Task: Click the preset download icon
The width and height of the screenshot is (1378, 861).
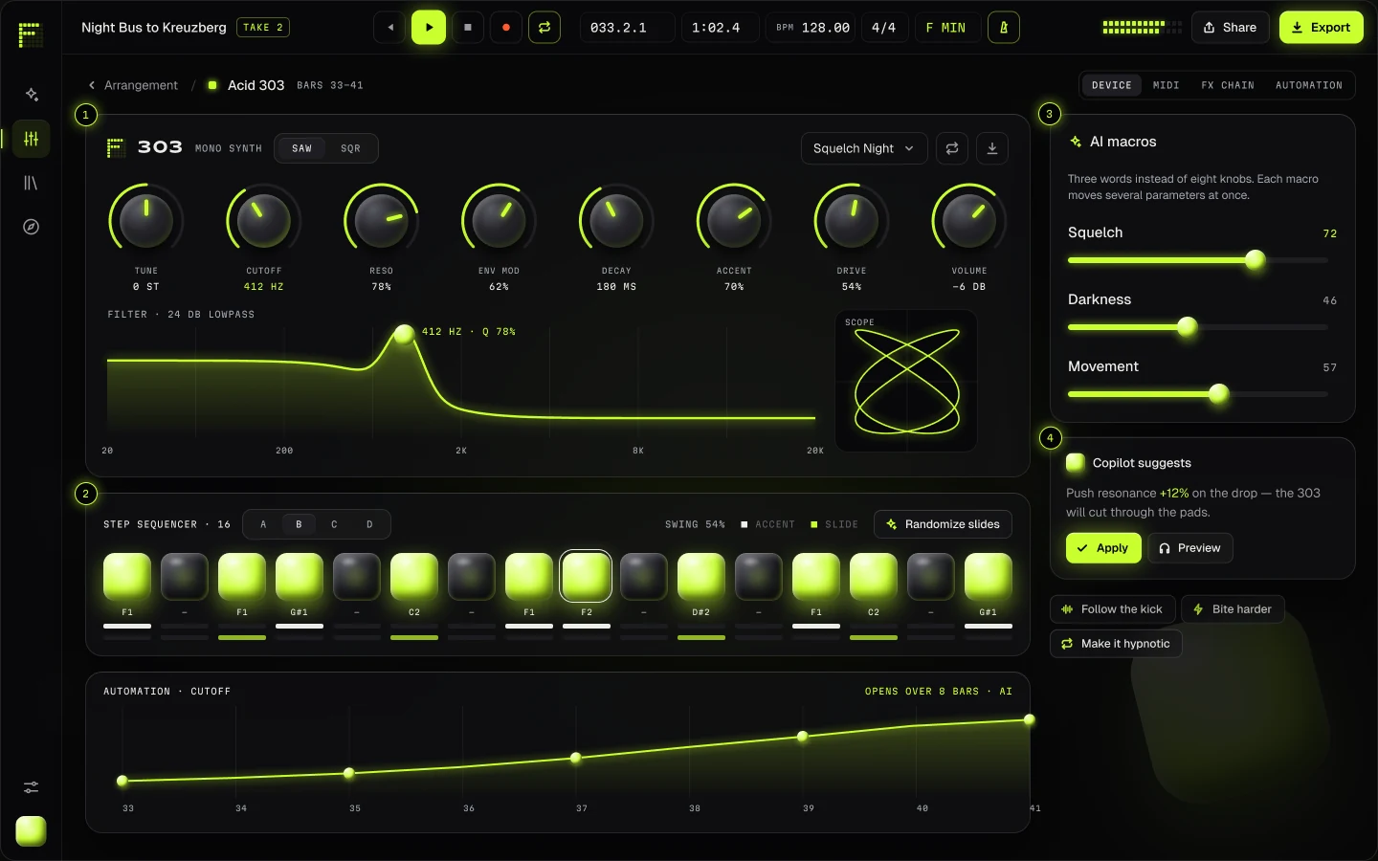Action: click(x=992, y=148)
